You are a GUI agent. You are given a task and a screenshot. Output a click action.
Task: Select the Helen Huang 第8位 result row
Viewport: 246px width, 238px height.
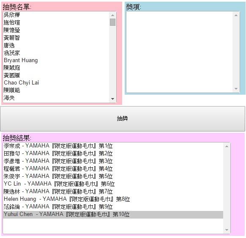[113, 199]
